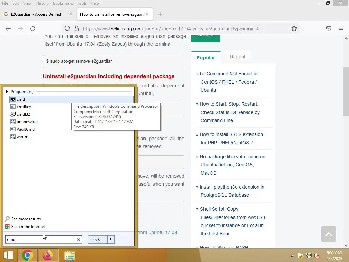This screenshot has width=349, height=262.
Task: Click the Action Center flag icon
Action: tap(300, 256)
